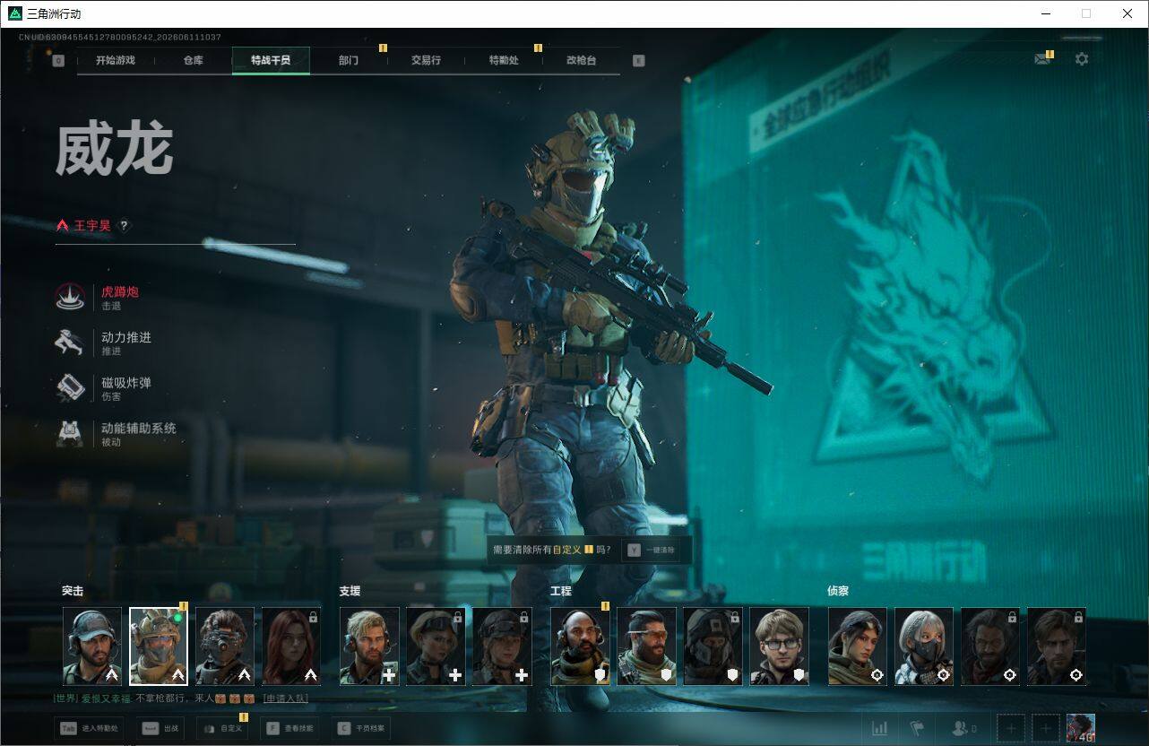
Task: Select the 动力推进 skill icon
Action: 70,343
